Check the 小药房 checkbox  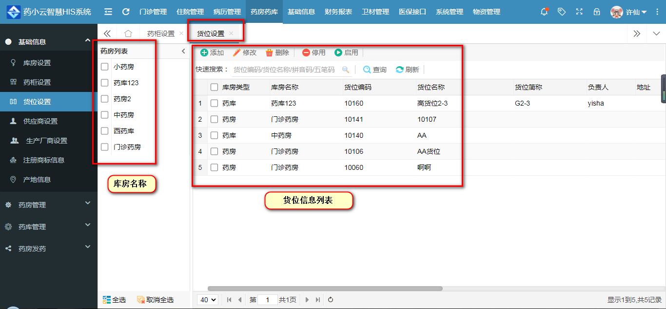104,67
